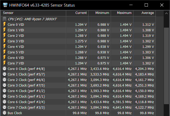The image size is (170, 116).
Task: Click the Maximum column header
Action: [122, 13]
